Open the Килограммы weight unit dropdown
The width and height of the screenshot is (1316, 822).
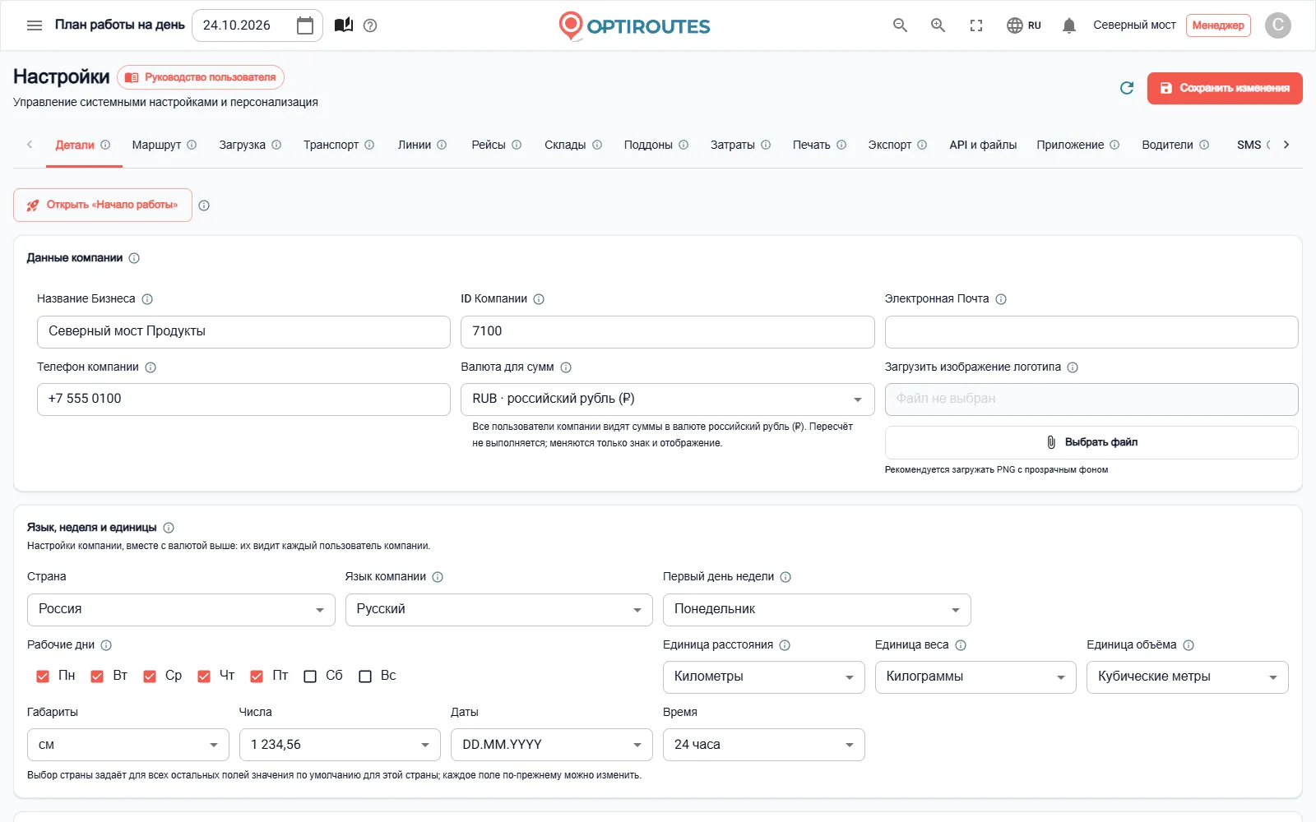pos(975,677)
